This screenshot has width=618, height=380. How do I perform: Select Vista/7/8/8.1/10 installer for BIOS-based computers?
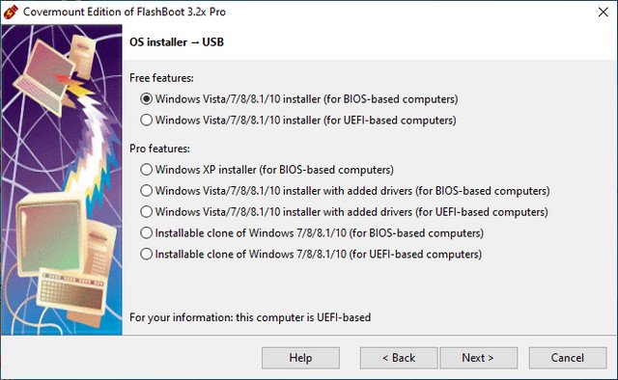tap(299, 98)
